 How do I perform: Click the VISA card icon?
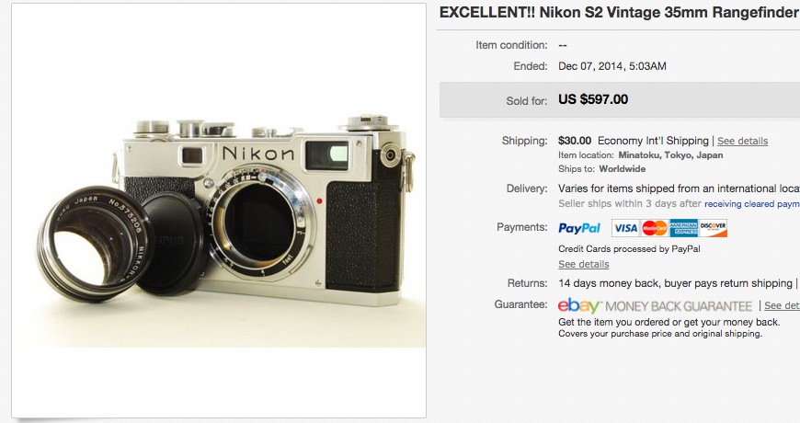pyautogui.click(x=625, y=228)
